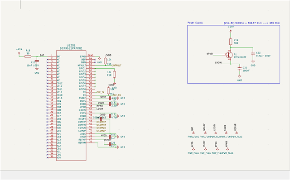Select the Q1 ZXTN2020F transistor symbol
This screenshot has height=180, width=290.
229,55
